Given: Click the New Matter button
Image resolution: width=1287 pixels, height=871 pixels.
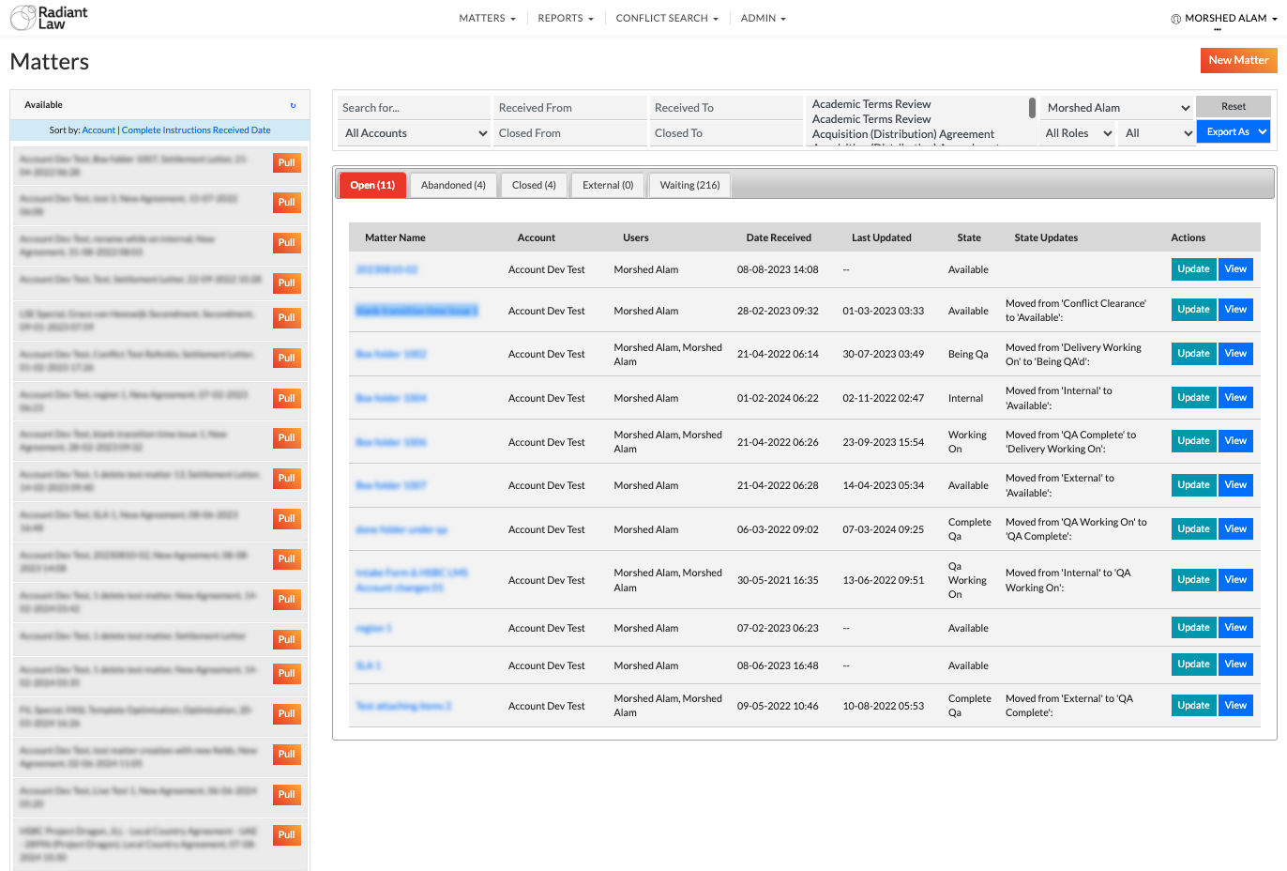Looking at the screenshot, I should (x=1238, y=60).
